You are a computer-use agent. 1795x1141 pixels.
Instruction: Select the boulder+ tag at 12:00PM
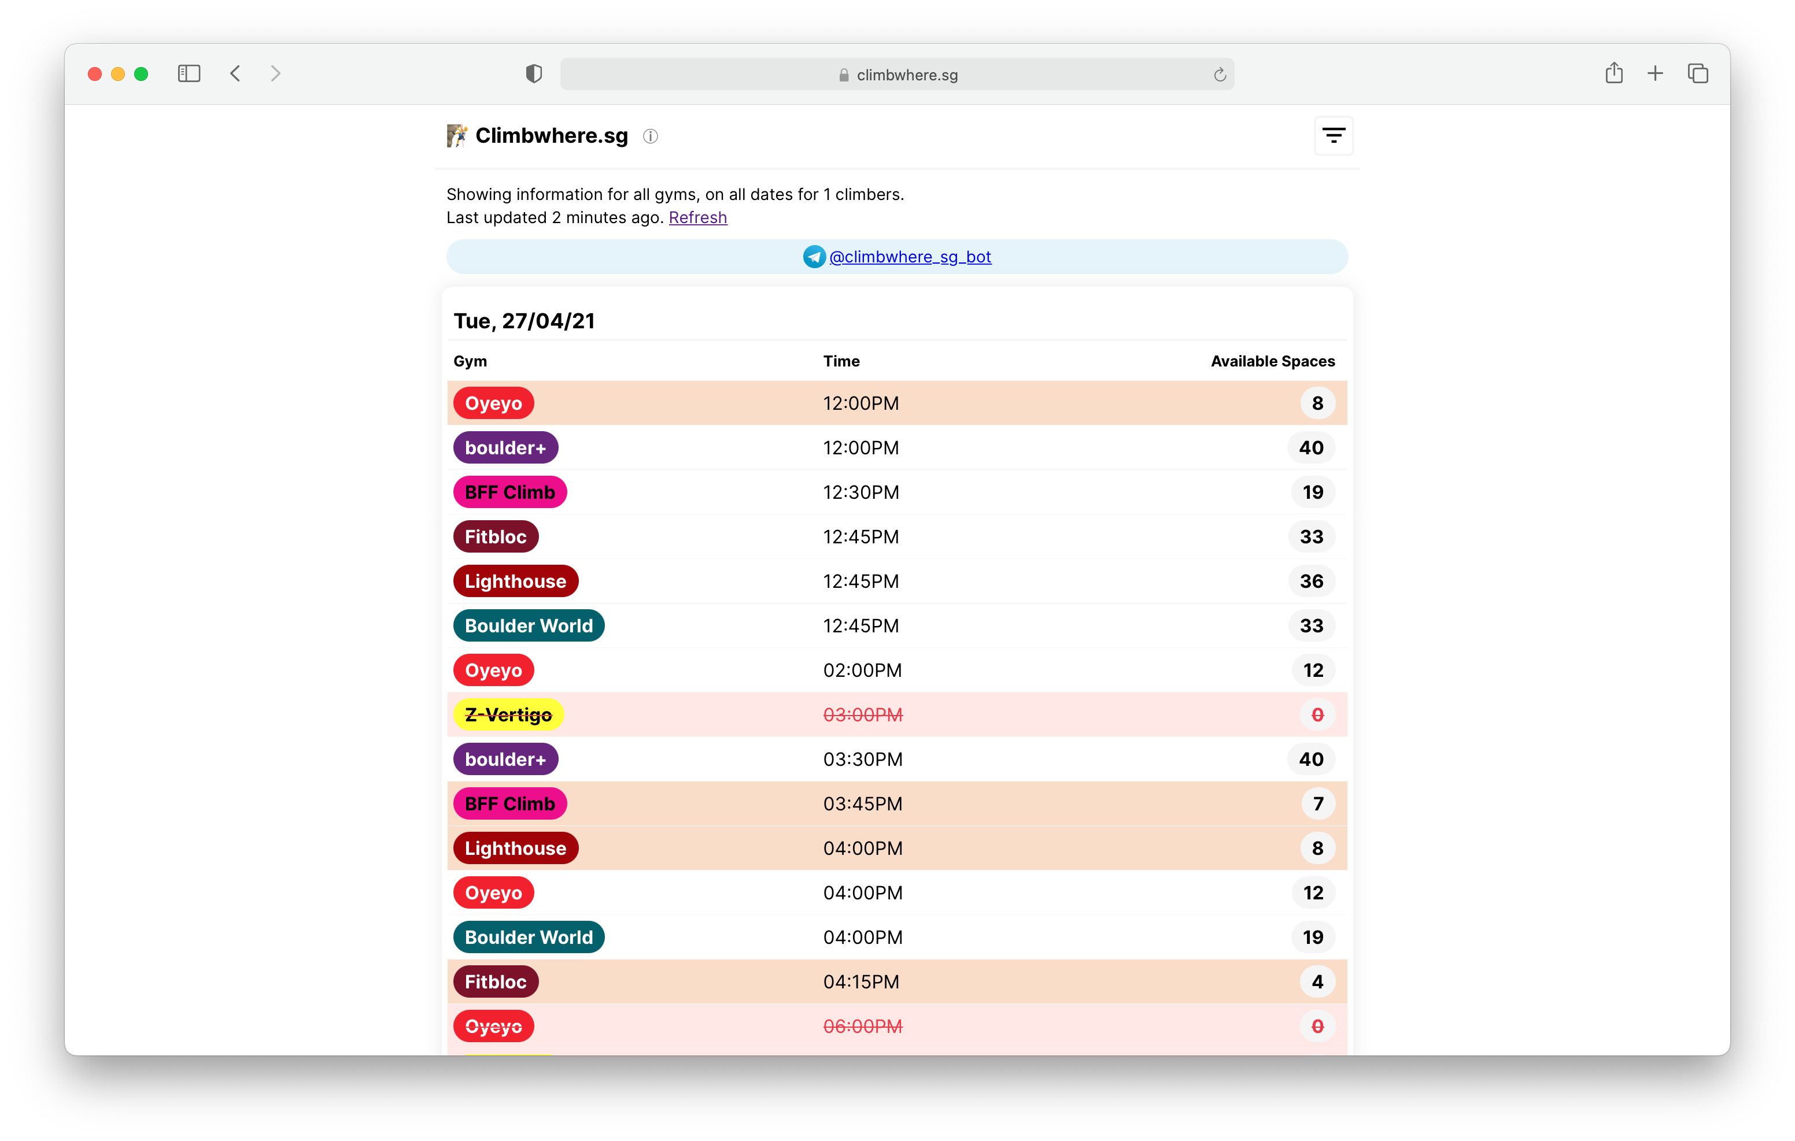click(505, 448)
